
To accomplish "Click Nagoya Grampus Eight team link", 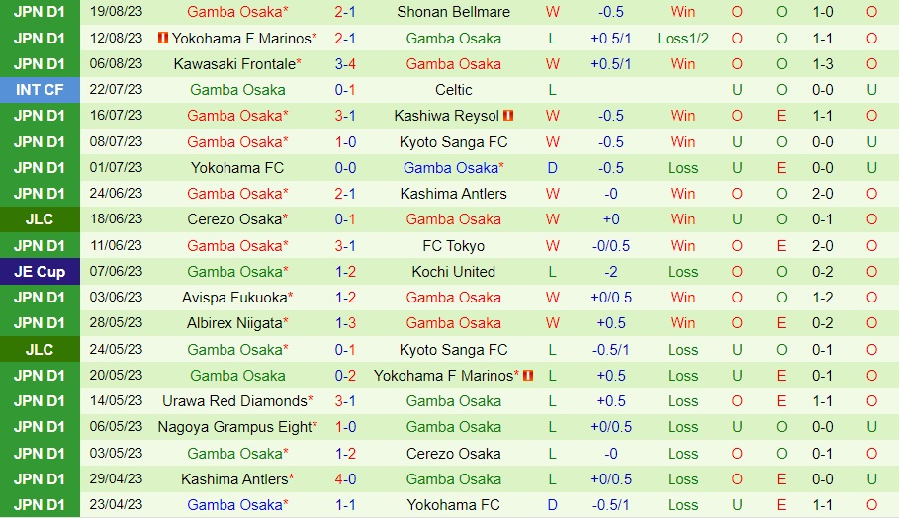I will (234, 427).
